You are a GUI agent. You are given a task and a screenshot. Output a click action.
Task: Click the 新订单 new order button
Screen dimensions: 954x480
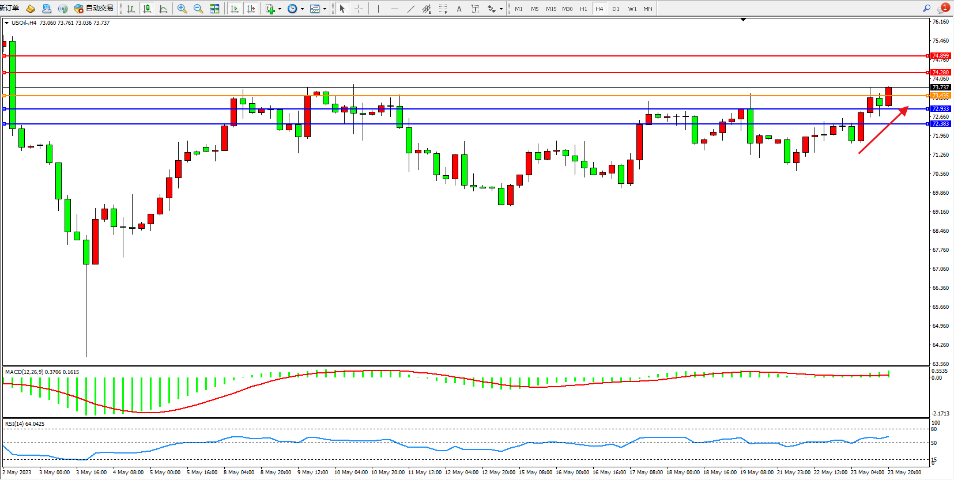point(10,8)
